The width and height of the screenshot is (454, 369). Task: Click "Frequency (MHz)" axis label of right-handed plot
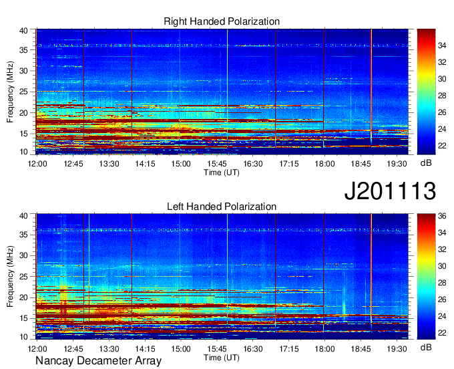tap(10, 92)
